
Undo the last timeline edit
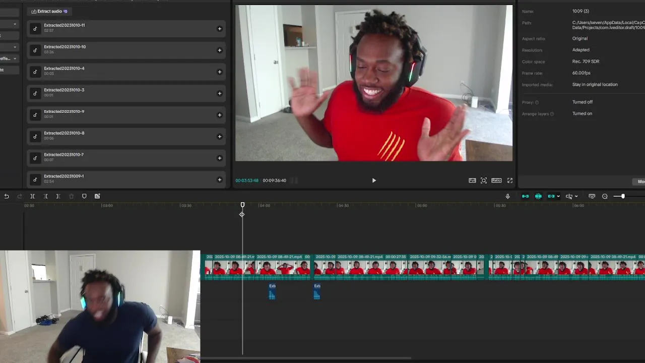click(7, 196)
